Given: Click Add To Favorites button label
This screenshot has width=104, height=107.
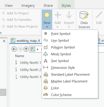Looking at the screenshot, I should click(x=19, y=20).
